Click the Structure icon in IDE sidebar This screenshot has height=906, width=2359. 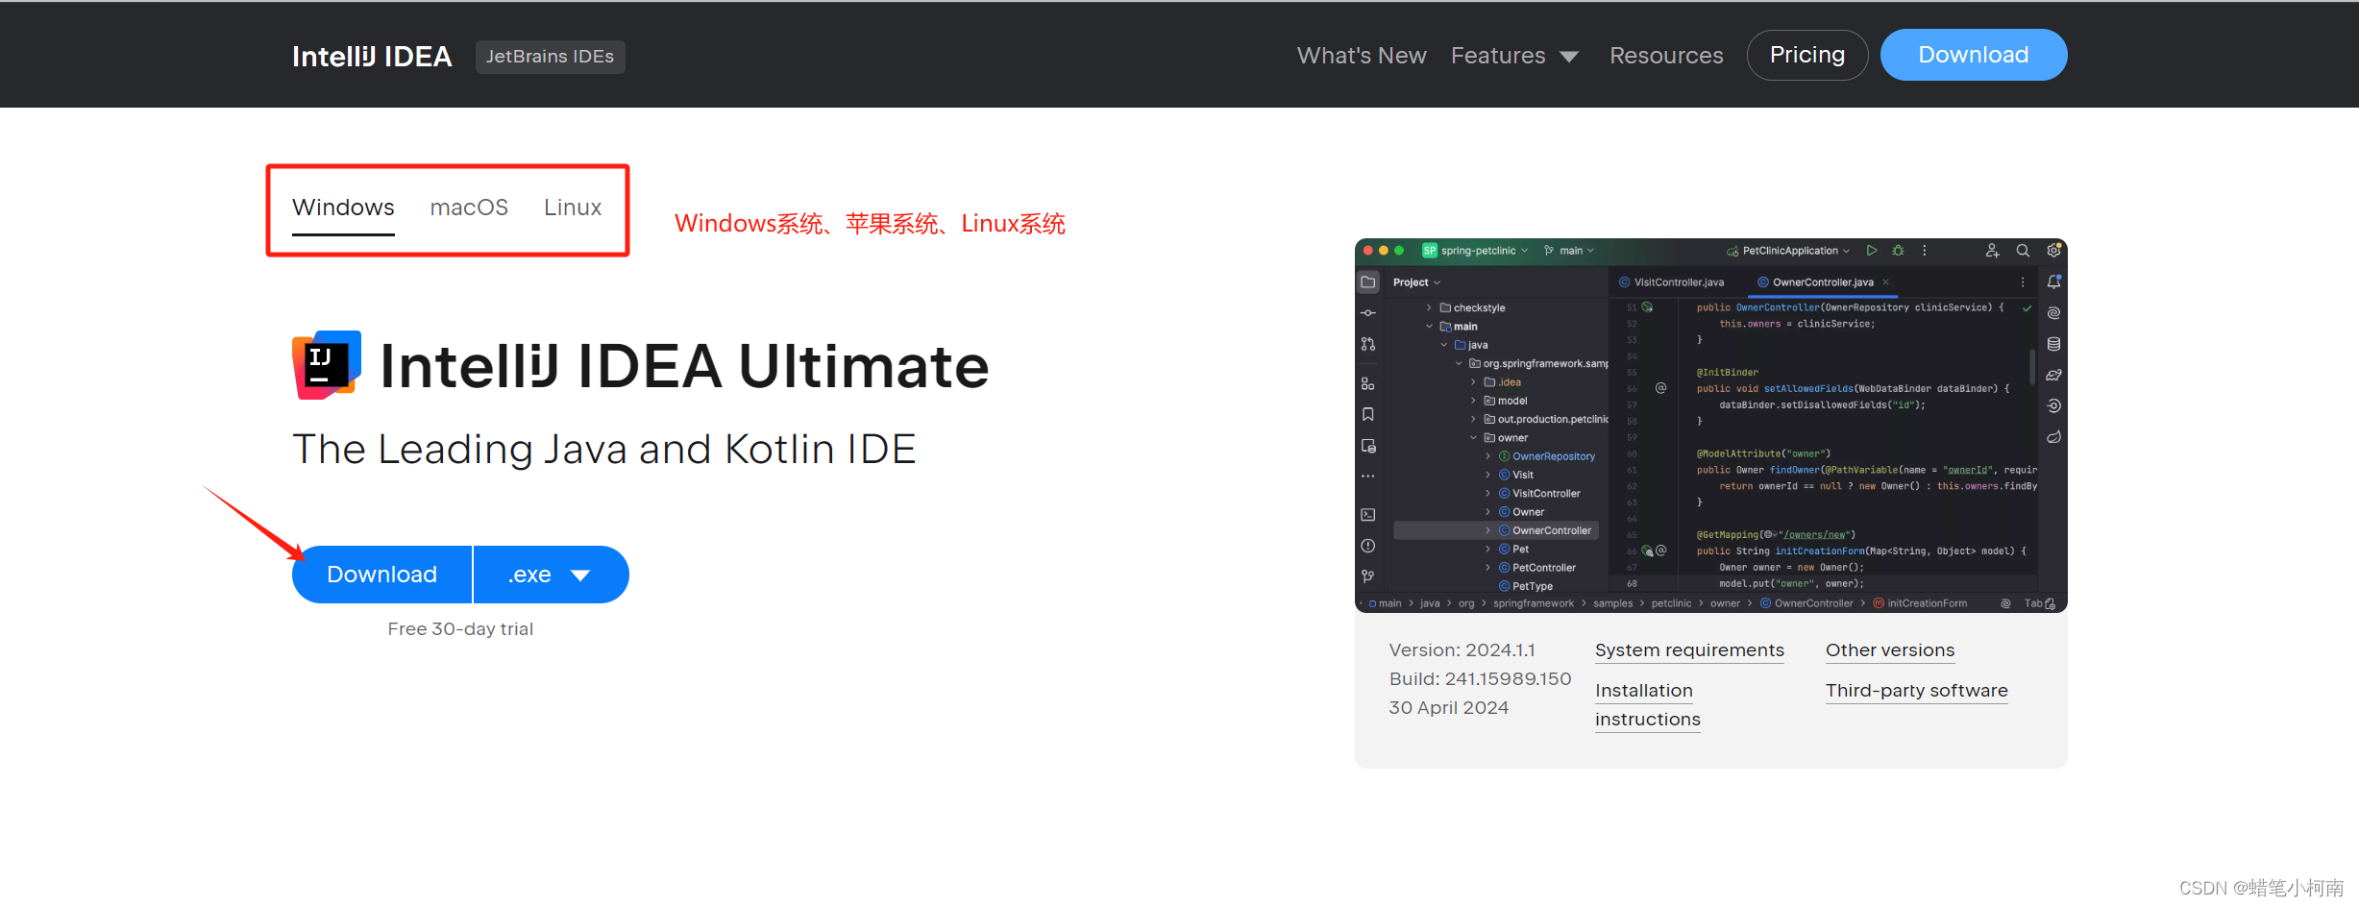[x=1368, y=384]
